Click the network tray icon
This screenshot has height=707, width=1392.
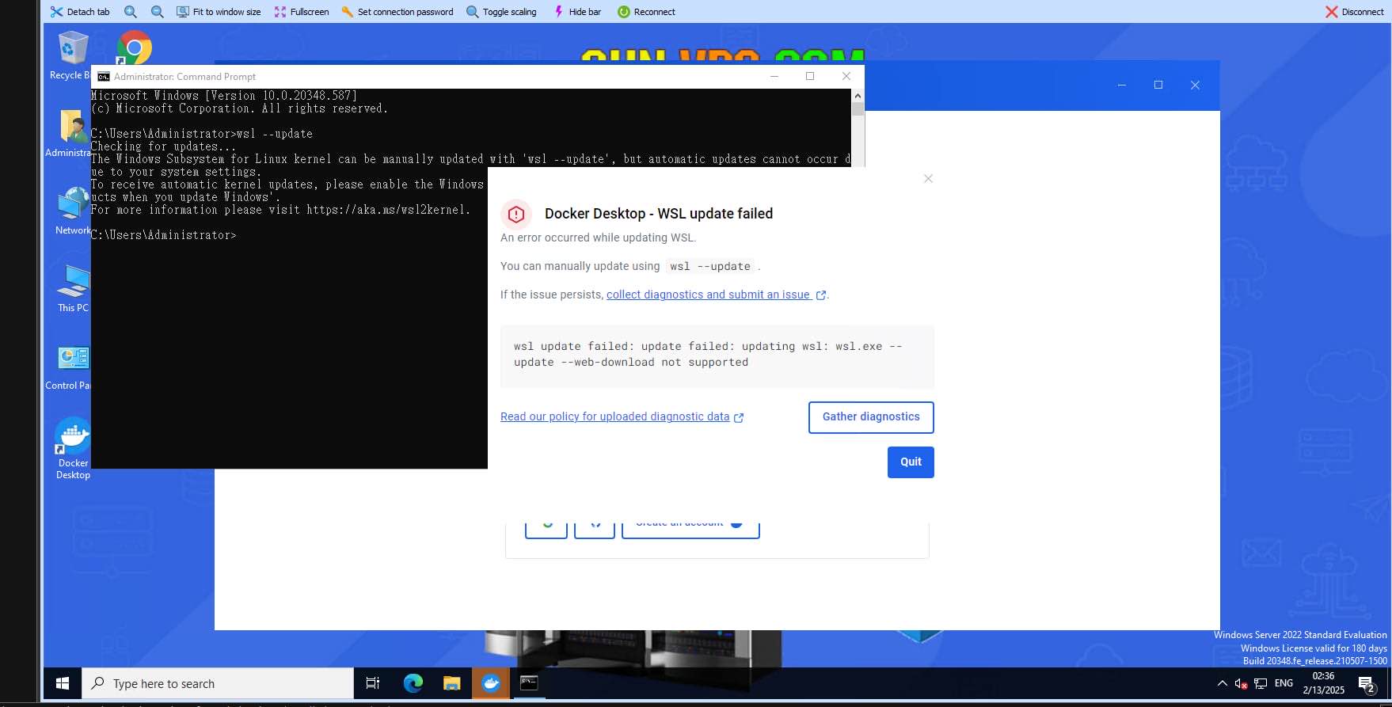pos(1261,683)
